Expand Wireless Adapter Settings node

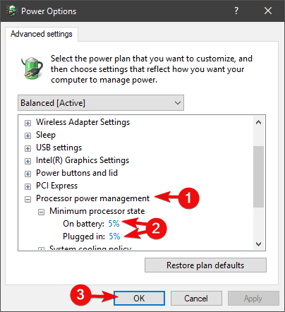coord(28,123)
